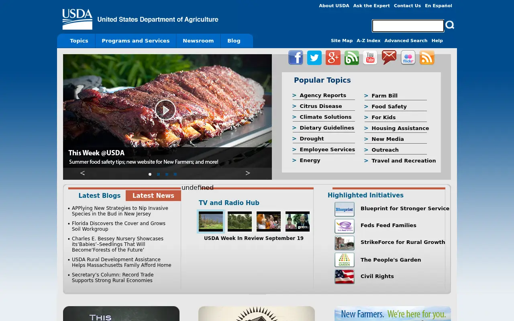Click the Feds Feed Families icon
The image size is (514, 321).
tap(345, 226)
